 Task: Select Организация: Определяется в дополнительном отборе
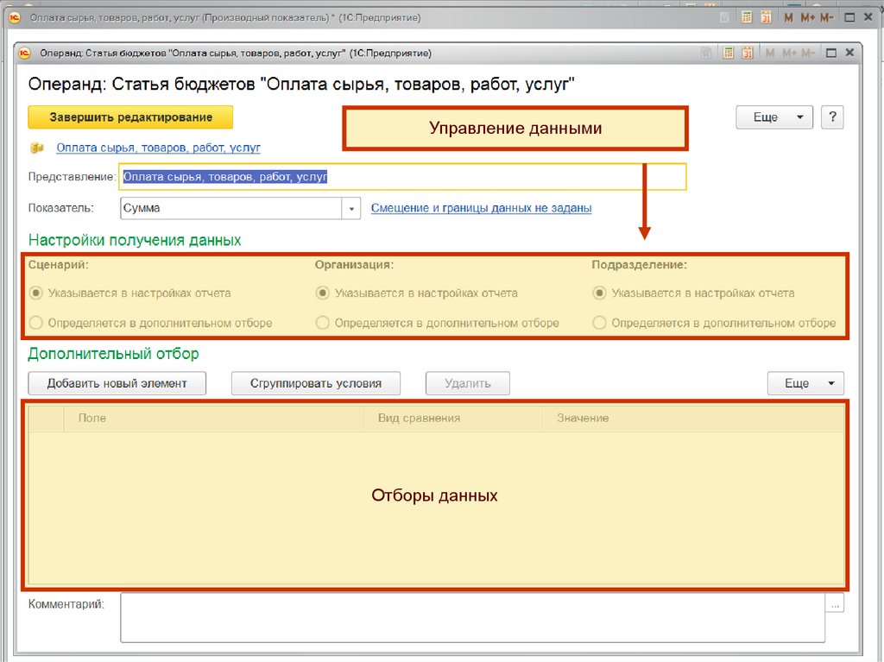438,323
